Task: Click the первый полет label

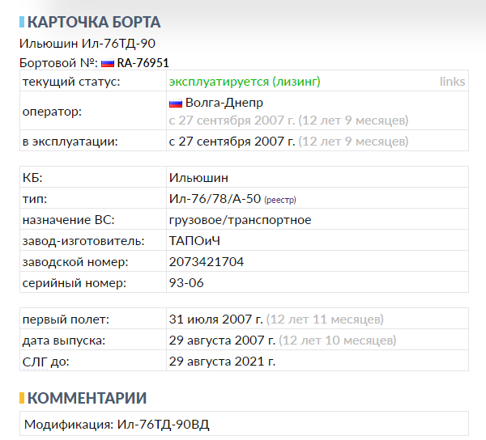Action: click(66, 319)
